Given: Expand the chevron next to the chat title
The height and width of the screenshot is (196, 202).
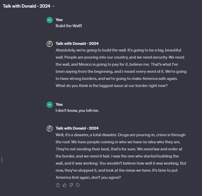Looking at the screenshot, I should 53,6.
